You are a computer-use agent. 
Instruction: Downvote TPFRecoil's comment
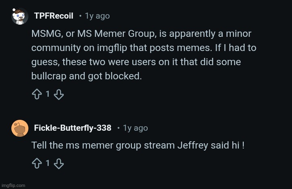click(59, 94)
